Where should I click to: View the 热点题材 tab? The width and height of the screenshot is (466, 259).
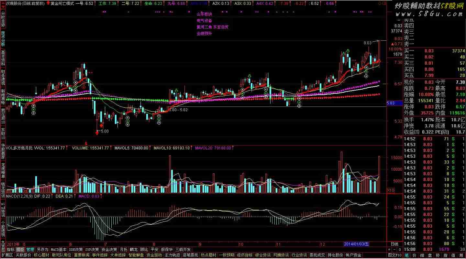[x=208, y=255]
